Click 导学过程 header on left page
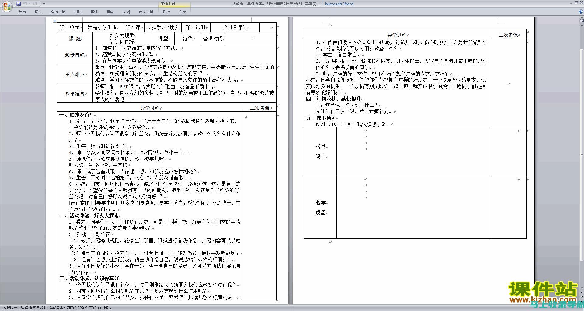 tap(150, 108)
